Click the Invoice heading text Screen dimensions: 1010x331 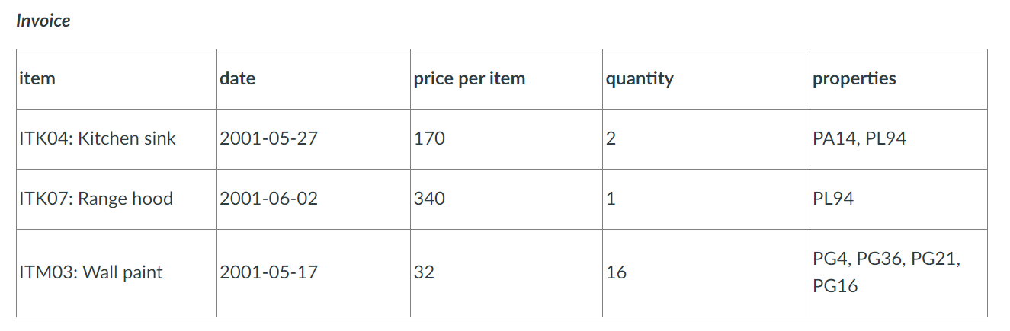(x=43, y=21)
